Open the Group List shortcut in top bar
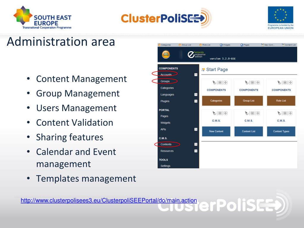Image resolution: width=304 pixels, height=228 pixels. coord(185,45)
